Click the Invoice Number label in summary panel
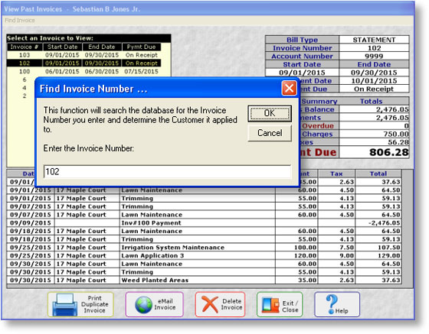Viewport: 429px width, 334px height. point(302,48)
